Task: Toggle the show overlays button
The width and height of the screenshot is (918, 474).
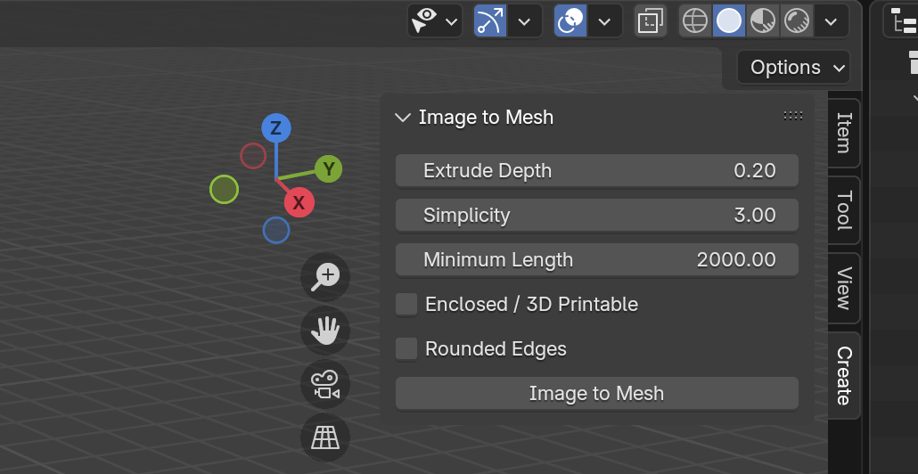Action: pyautogui.click(x=570, y=21)
